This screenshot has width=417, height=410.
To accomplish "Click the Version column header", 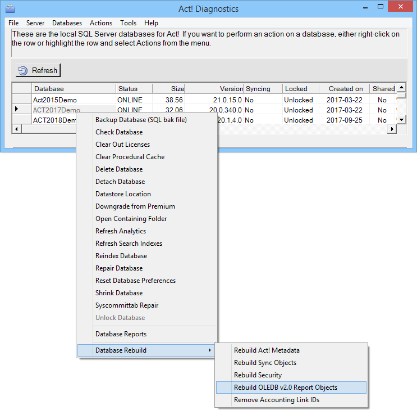I will coord(214,89).
